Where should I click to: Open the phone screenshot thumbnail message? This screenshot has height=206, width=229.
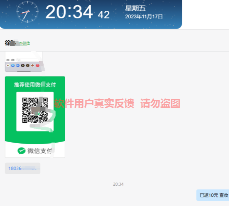pyautogui.click(x=24, y=61)
